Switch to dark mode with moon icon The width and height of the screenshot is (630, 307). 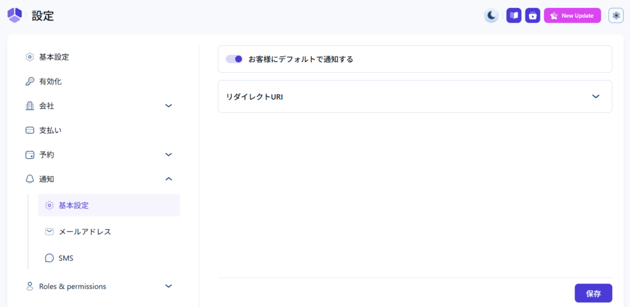(491, 16)
